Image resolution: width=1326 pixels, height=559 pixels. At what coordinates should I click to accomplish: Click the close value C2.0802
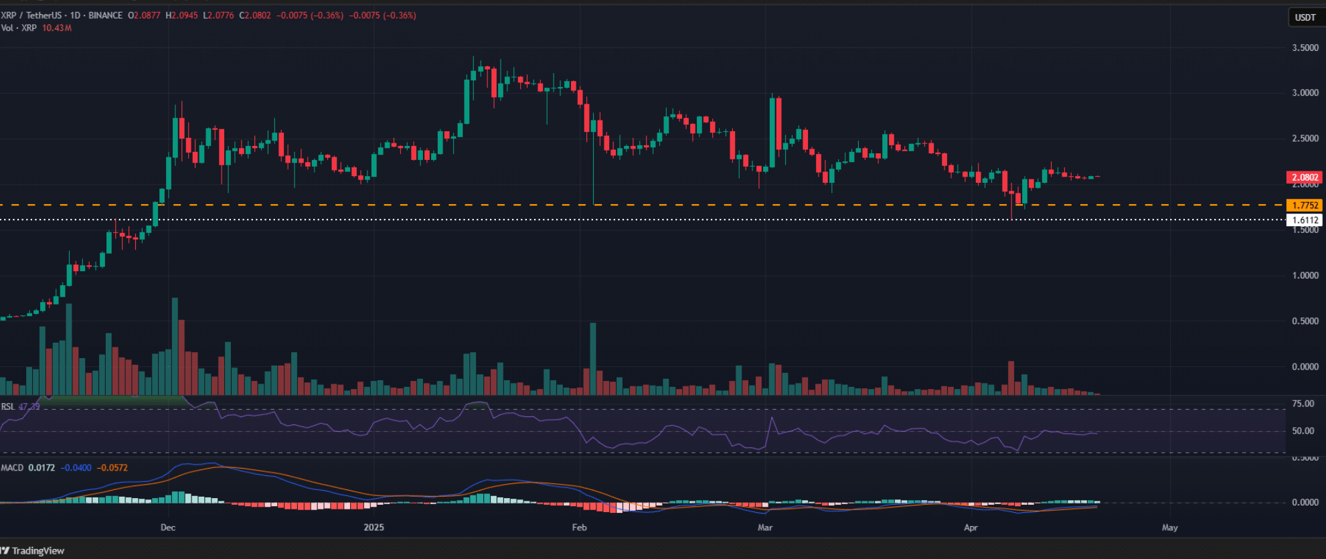point(255,15)
